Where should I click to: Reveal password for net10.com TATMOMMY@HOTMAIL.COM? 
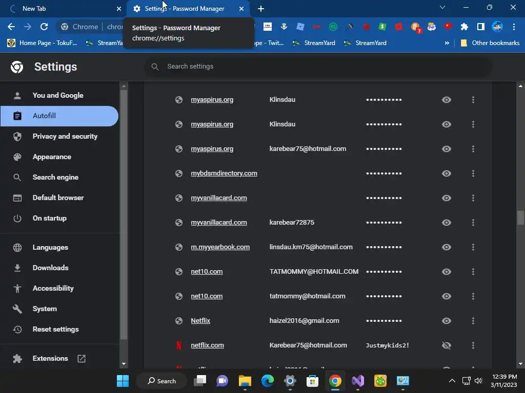coord(447,272)
